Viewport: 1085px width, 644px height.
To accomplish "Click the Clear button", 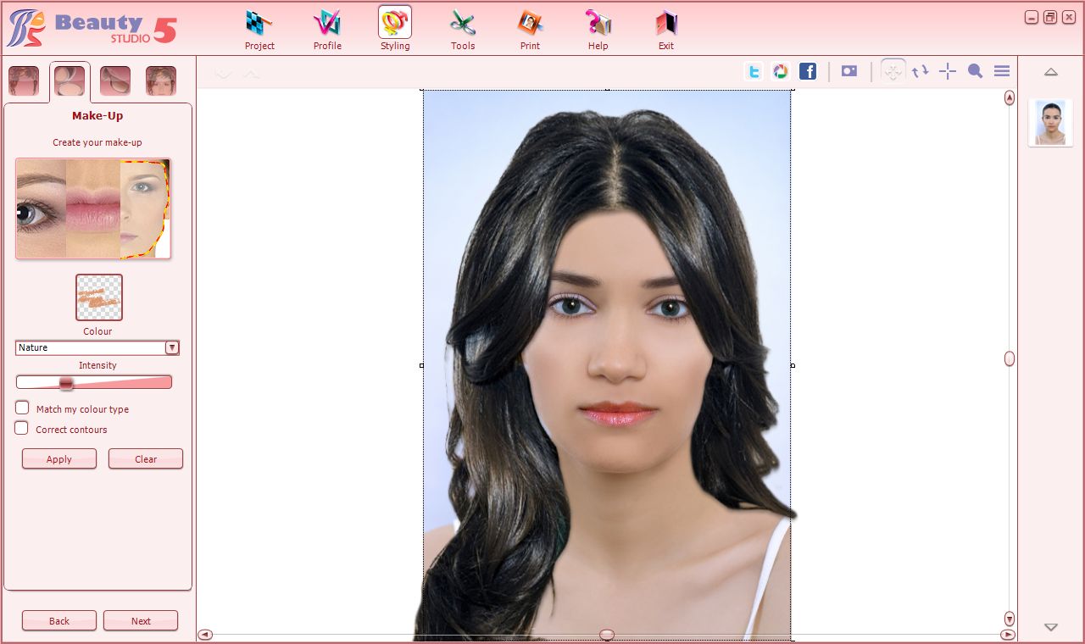I will click(x=146, y=458).
